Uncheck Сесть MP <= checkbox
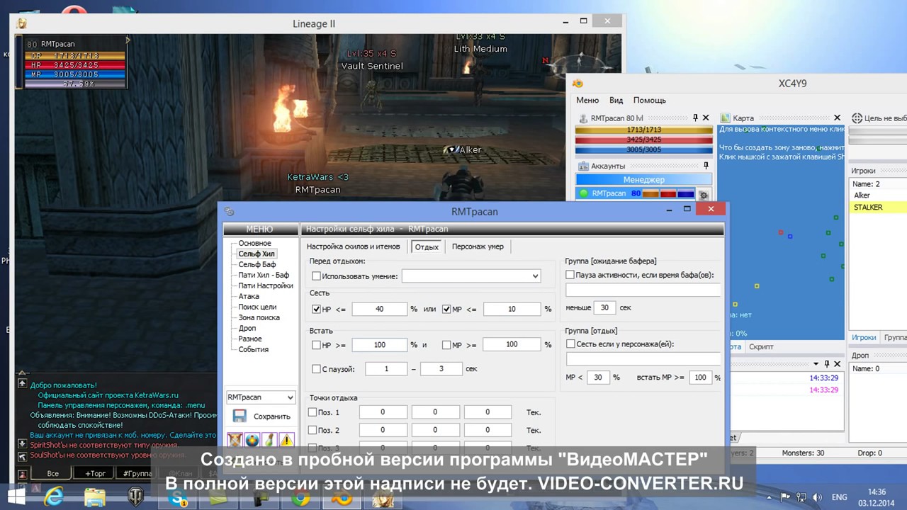The width and height of the screenshot is (907, 510). pos(446,310)
